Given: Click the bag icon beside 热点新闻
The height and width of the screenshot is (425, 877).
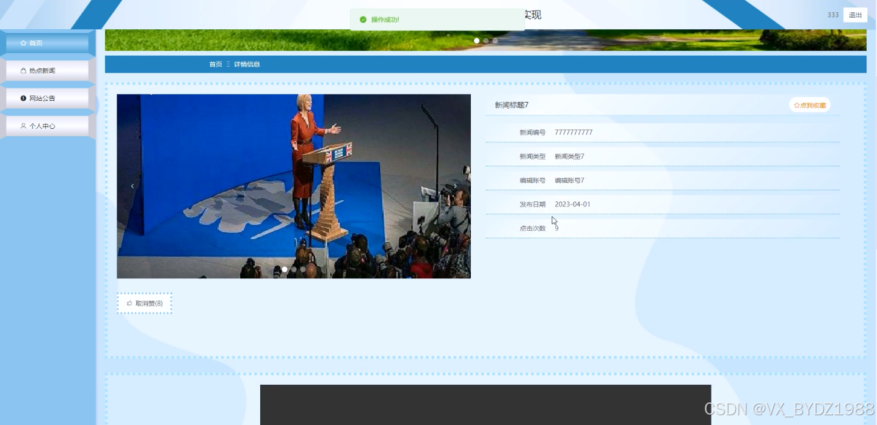Looking at the screenshot, I should (23, 71).
